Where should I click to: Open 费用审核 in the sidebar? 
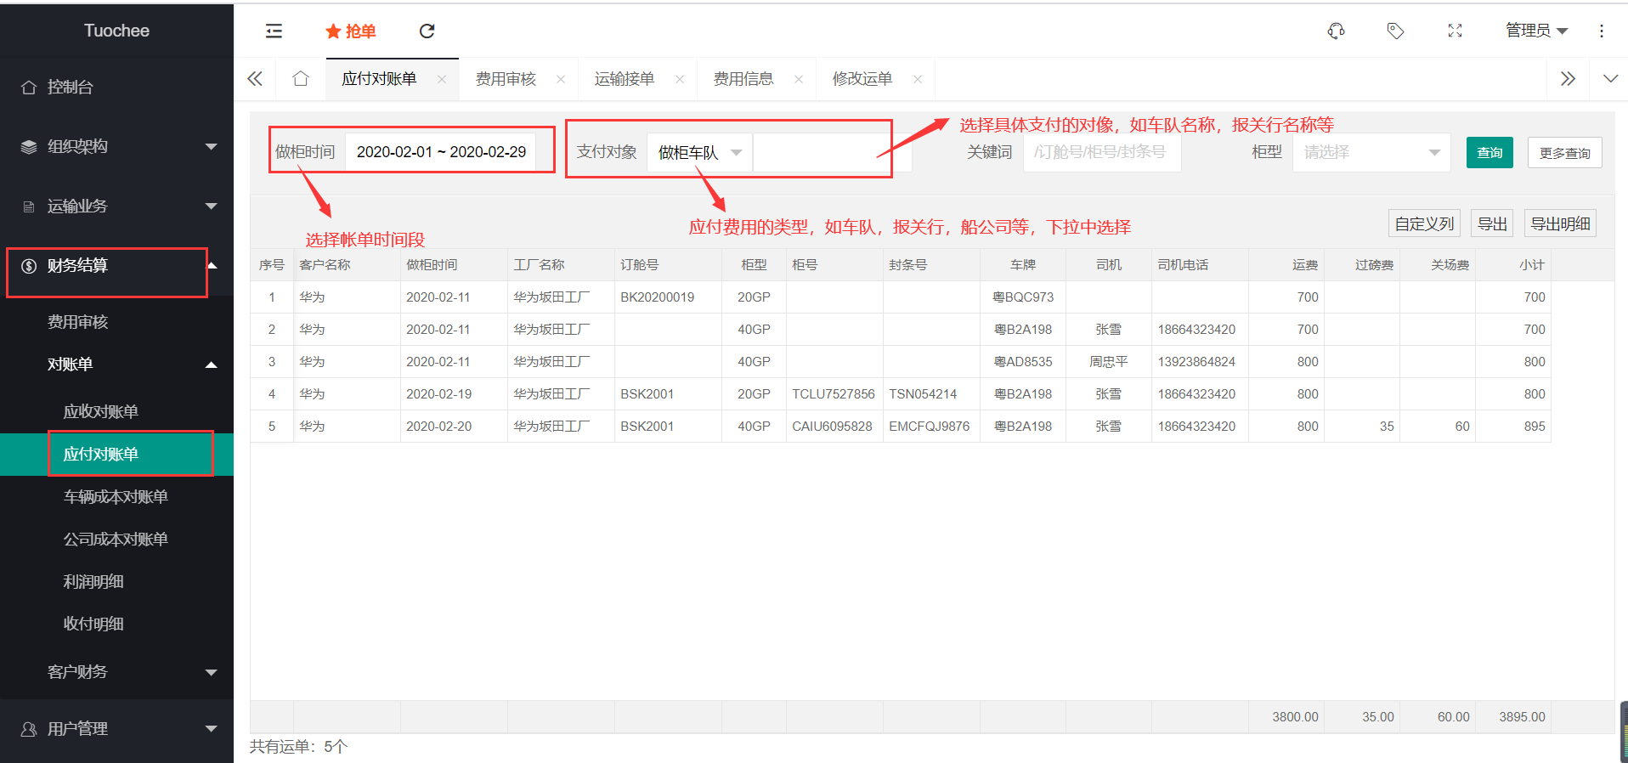coord(116,322)
